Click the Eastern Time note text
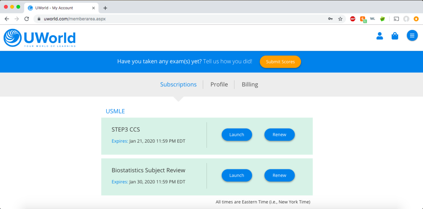The height and width of the screenshot is (209, 423). 263,202
